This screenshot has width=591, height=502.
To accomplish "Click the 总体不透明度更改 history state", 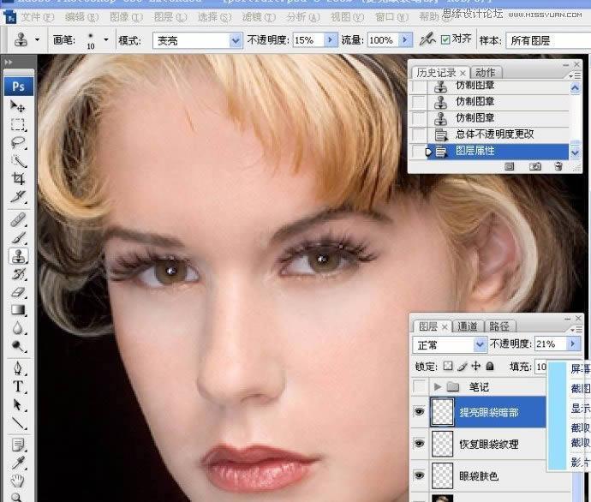I will pyautogui.click(x=494, y=134).
